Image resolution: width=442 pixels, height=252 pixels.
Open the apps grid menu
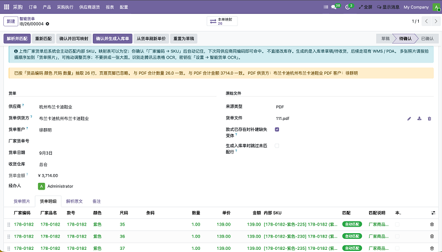point(7,7)
